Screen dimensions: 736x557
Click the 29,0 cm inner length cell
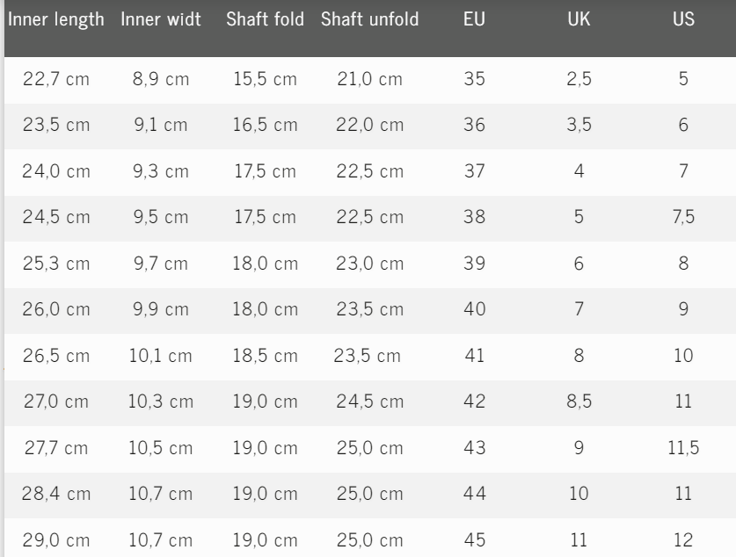pos(56,539)
